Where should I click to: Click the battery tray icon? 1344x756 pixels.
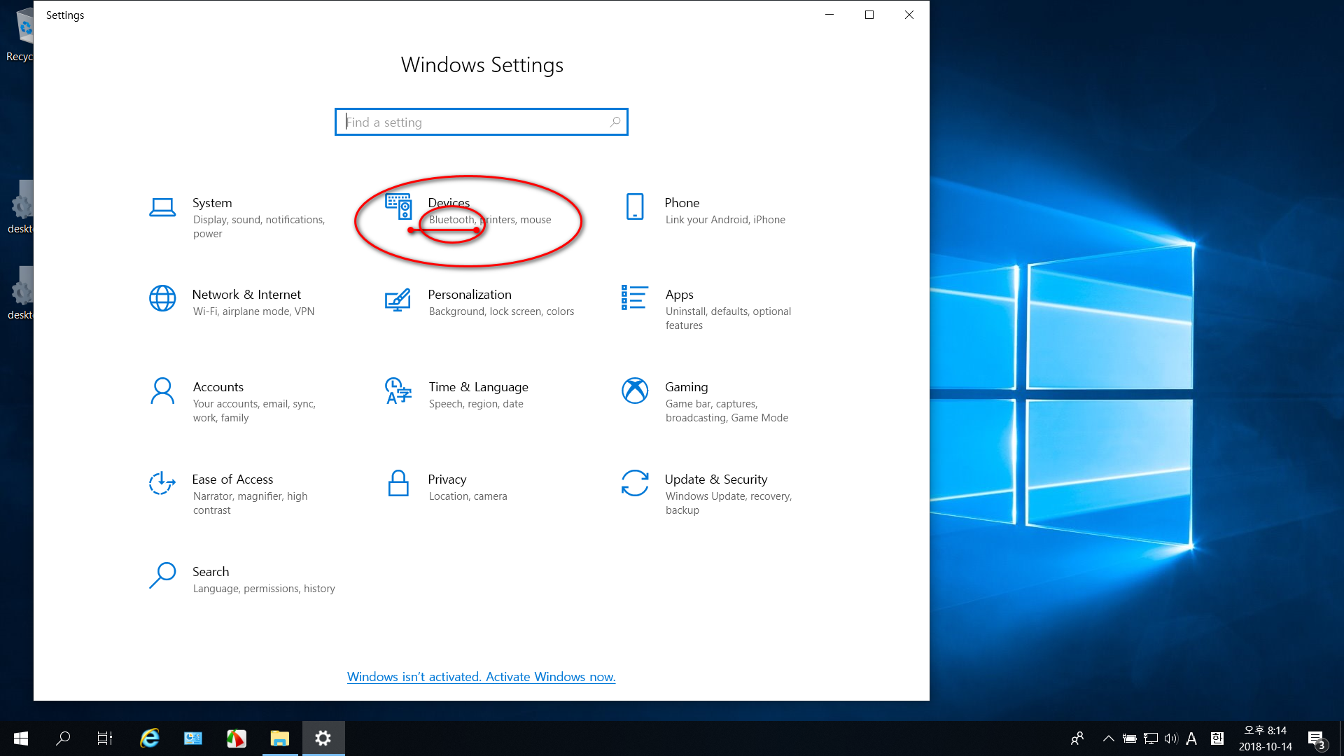[1129, 738]
